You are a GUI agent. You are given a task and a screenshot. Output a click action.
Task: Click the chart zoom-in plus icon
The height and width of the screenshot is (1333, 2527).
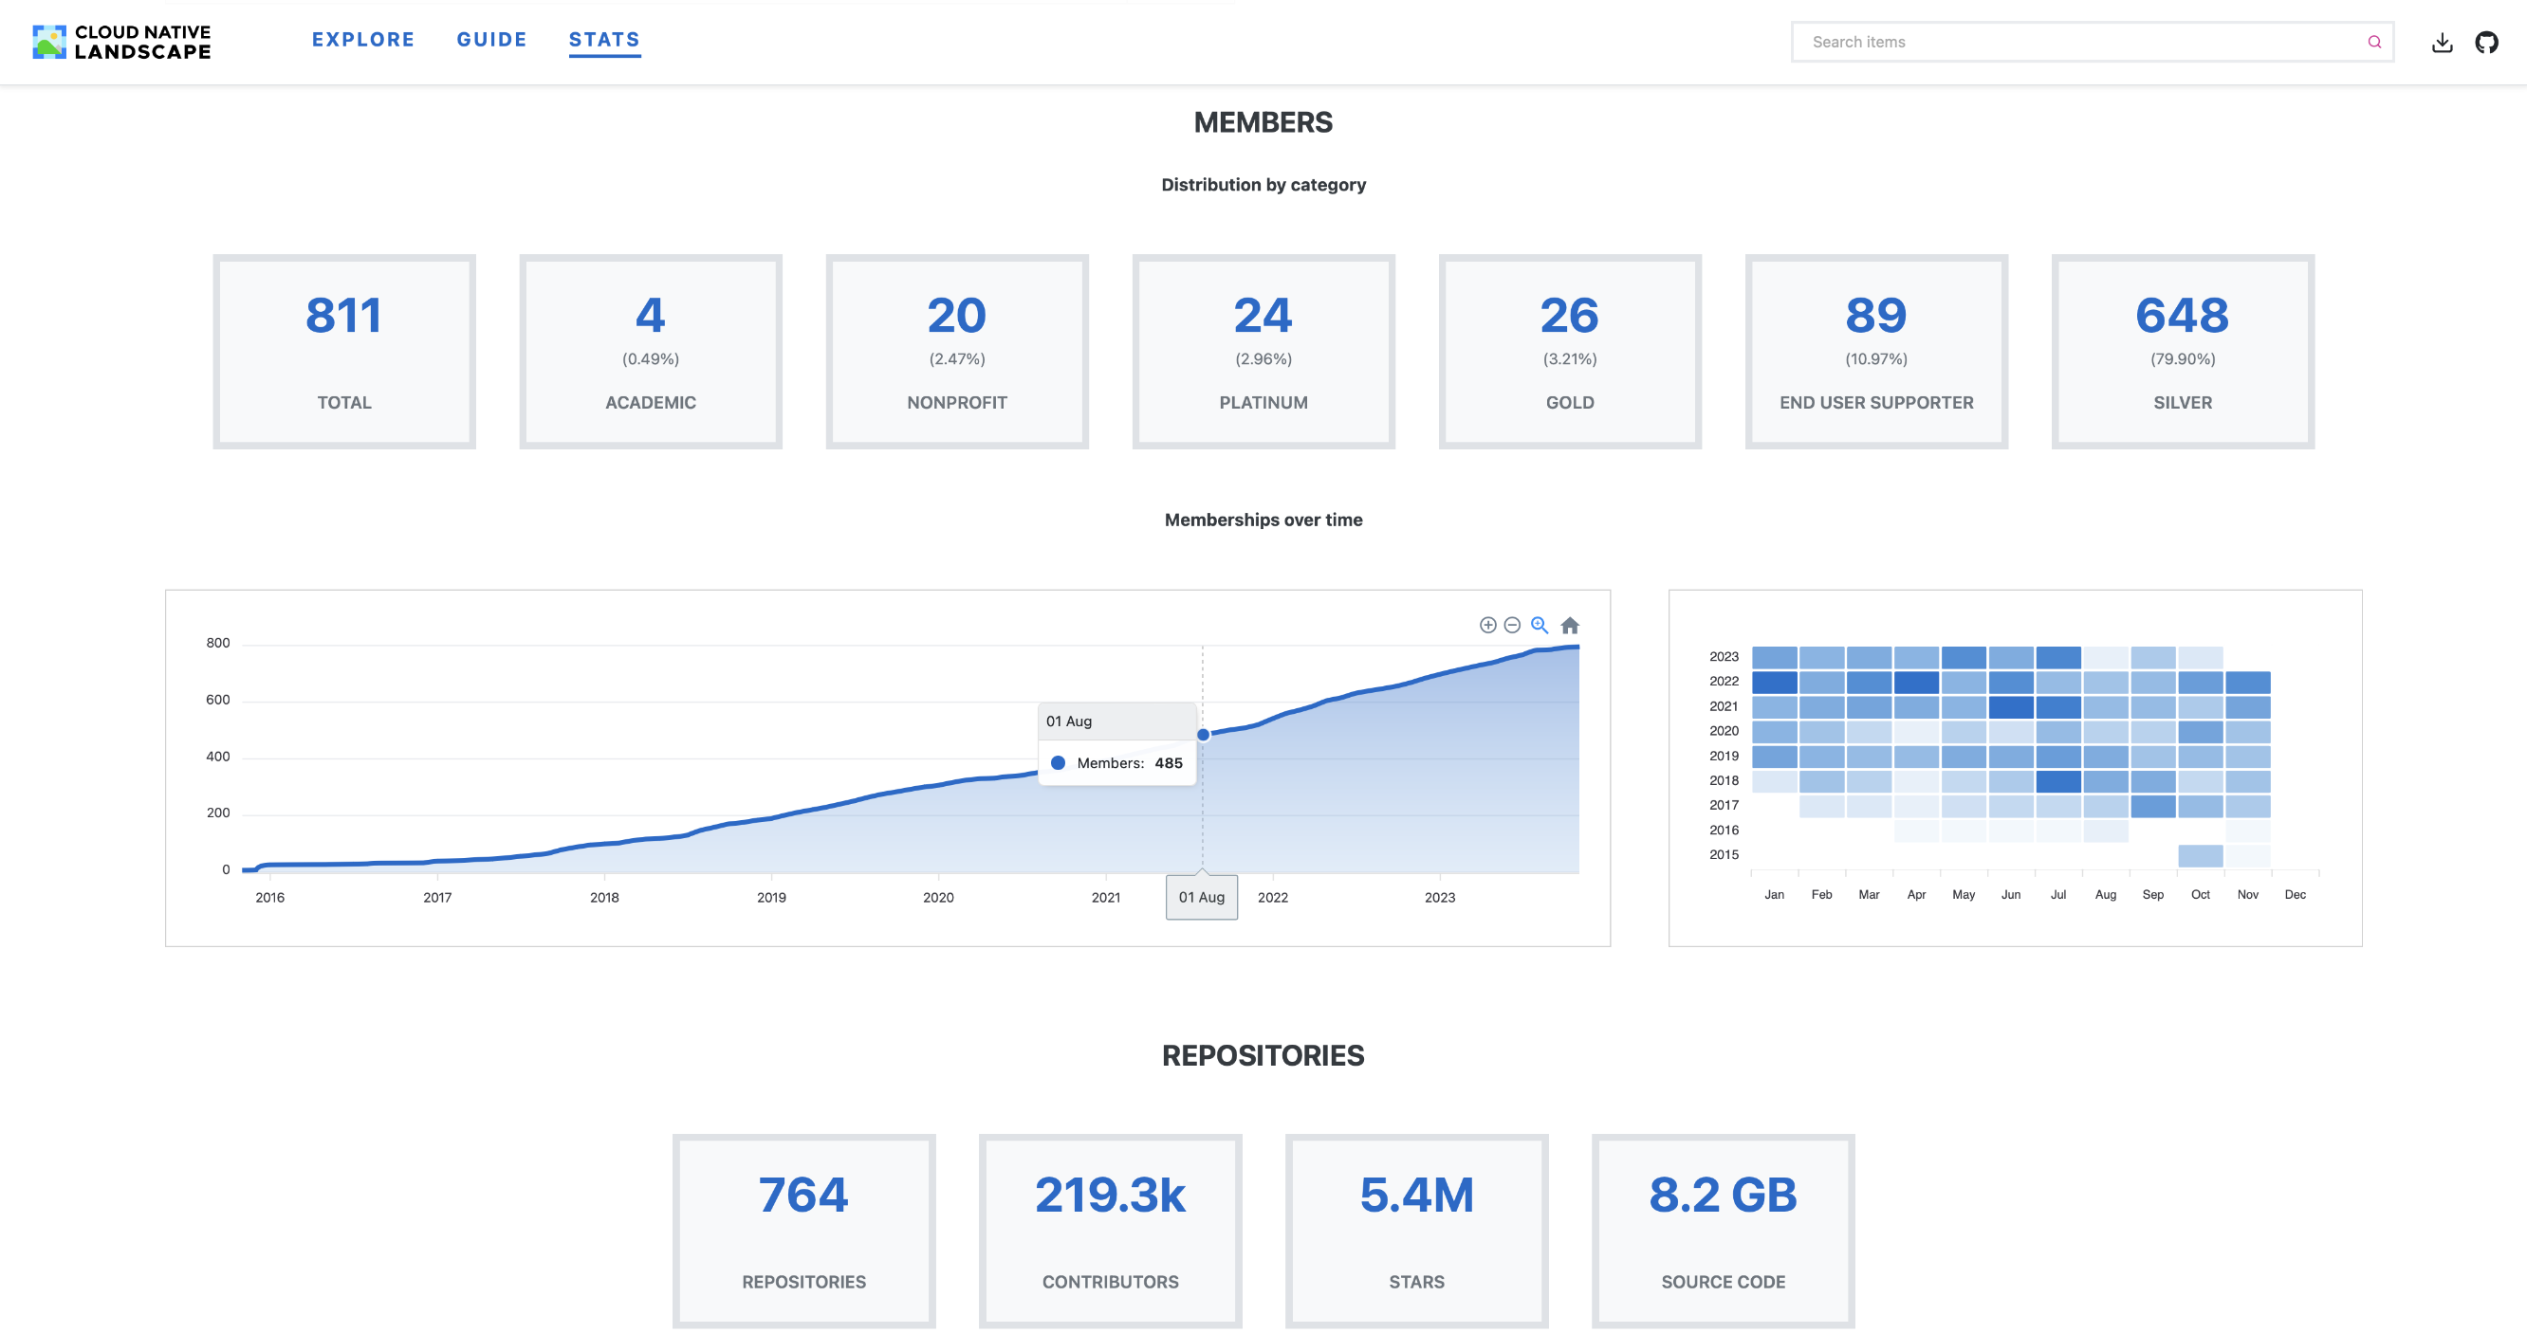1487,626
